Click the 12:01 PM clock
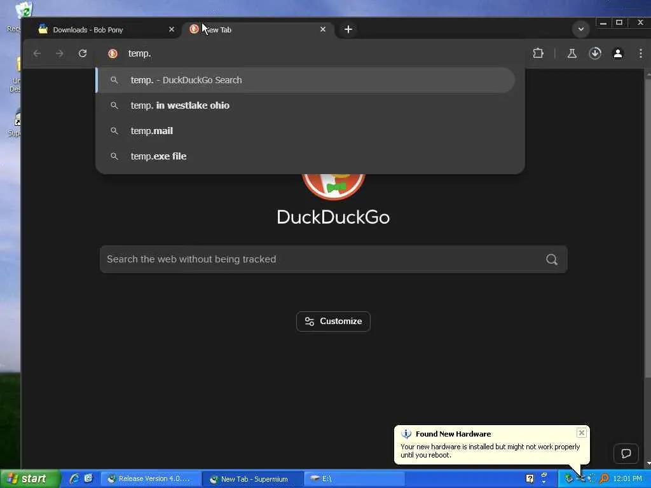This screenshot has height=488, width=651. tap(627, 479)
